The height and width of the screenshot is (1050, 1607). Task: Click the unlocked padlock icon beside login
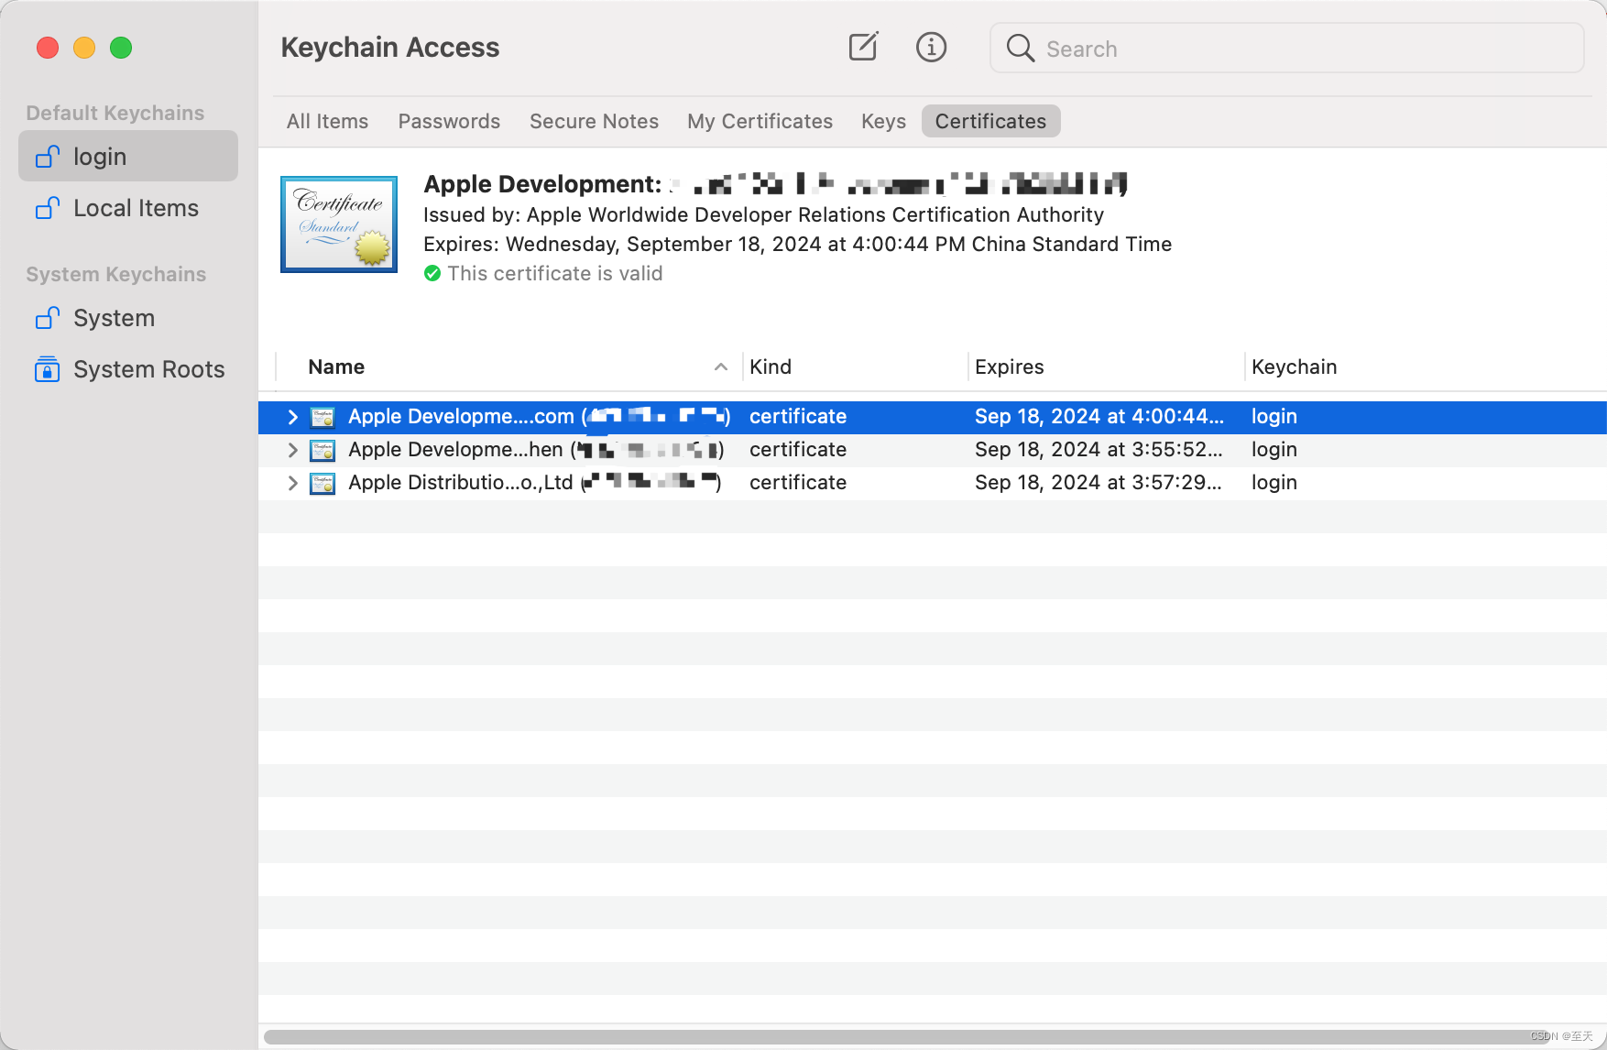point(48,157)
